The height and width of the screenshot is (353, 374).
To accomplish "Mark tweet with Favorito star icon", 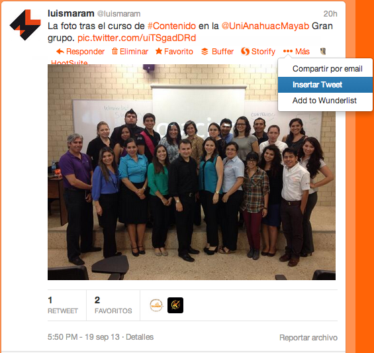I will click(x=159, y=51).
